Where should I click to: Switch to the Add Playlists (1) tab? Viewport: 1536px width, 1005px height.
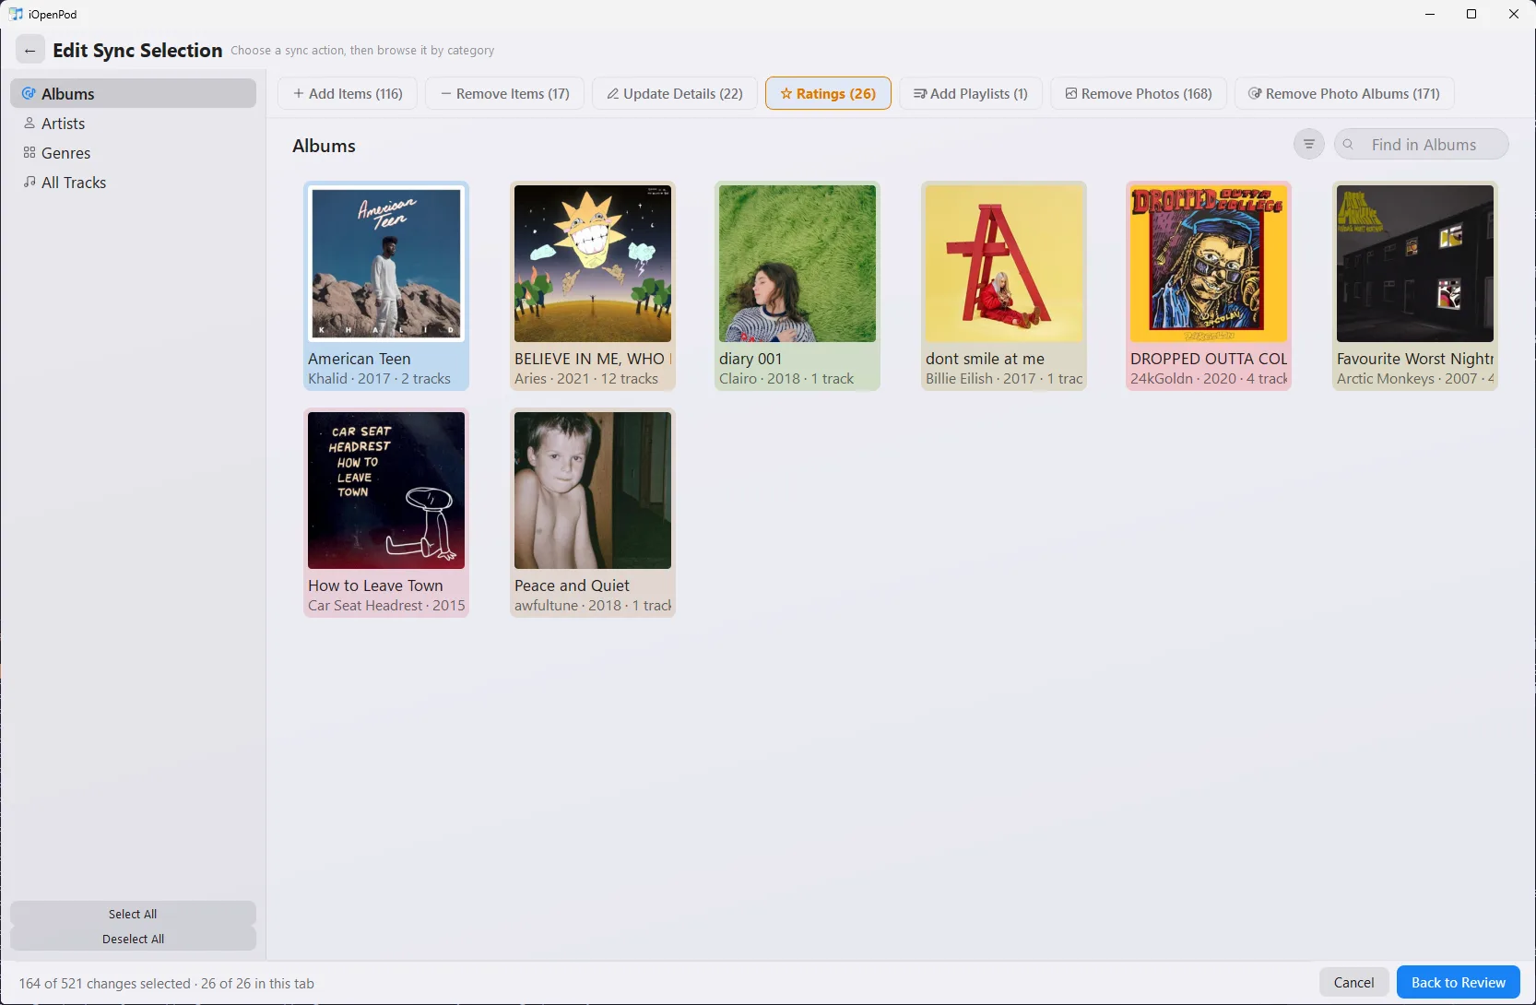click(970, 93)
